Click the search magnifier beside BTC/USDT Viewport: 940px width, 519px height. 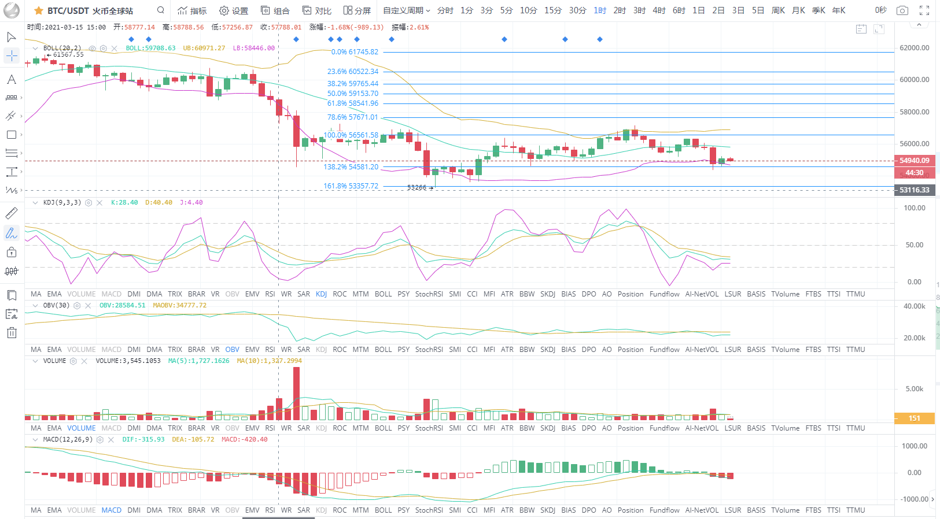161,10
